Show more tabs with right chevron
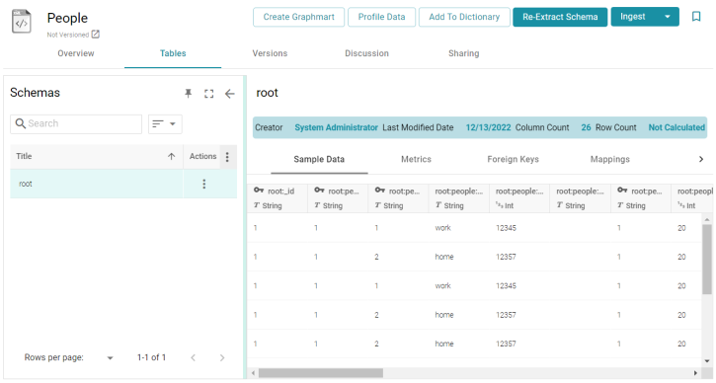 coord(701,159)
